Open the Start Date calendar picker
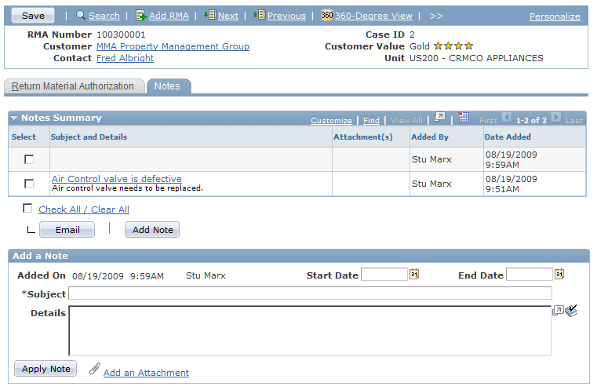 [x=414, y=275]
